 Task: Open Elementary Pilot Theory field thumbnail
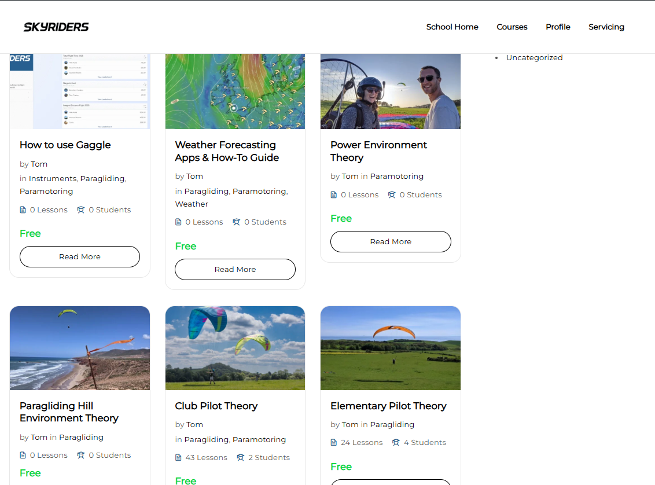(x=391, y=348)
